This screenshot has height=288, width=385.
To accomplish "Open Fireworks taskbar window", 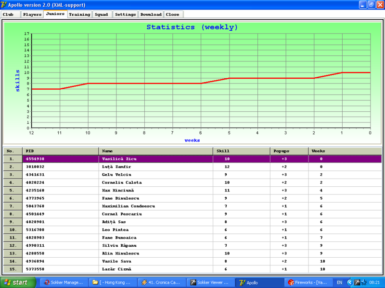I will (x=308, y=283).
